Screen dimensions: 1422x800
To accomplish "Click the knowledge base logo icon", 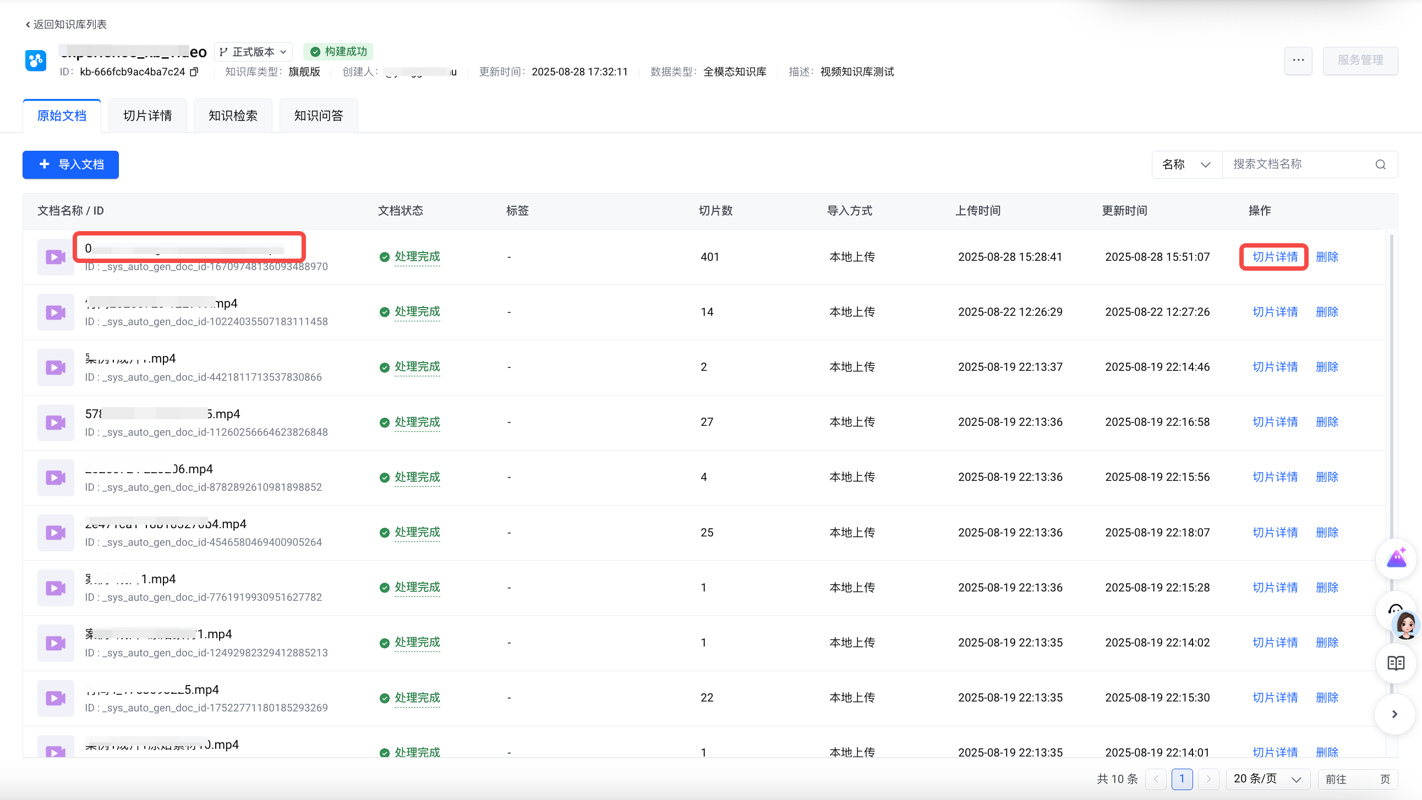I will tap(36, 60).
